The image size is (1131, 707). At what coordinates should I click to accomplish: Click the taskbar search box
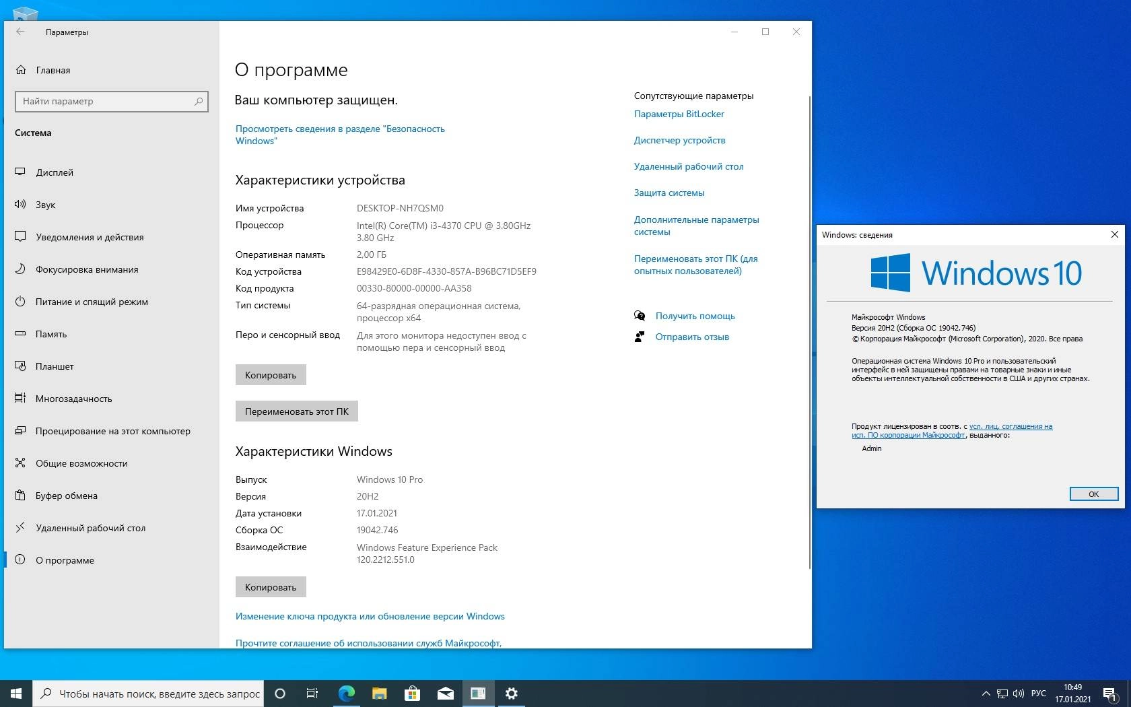click(x=148, y=694)
